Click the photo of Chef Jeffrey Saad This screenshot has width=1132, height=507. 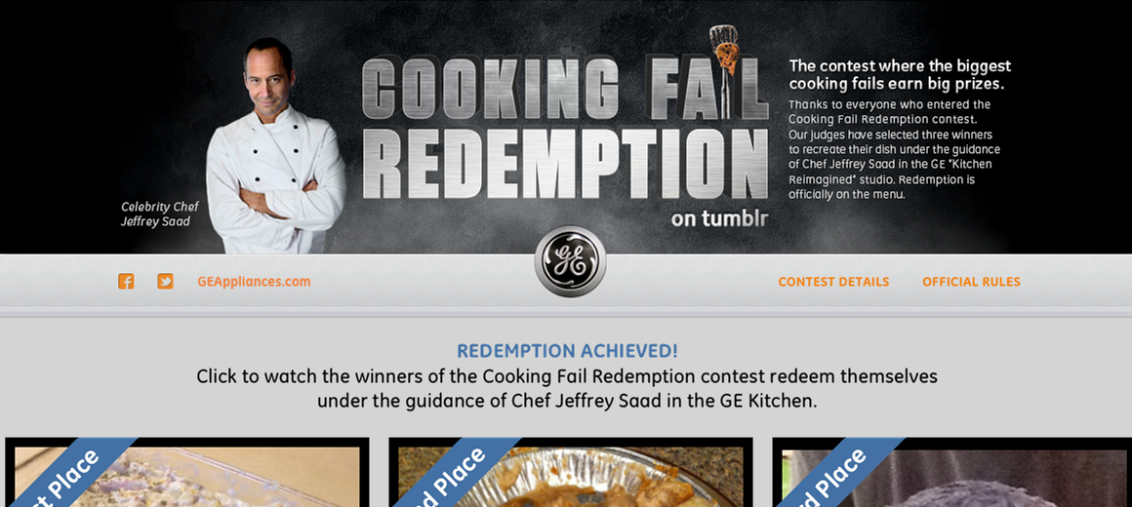(x=274, y=145)
